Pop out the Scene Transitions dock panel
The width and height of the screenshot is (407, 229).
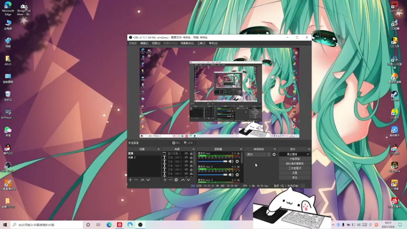click(x=275, y=149)
